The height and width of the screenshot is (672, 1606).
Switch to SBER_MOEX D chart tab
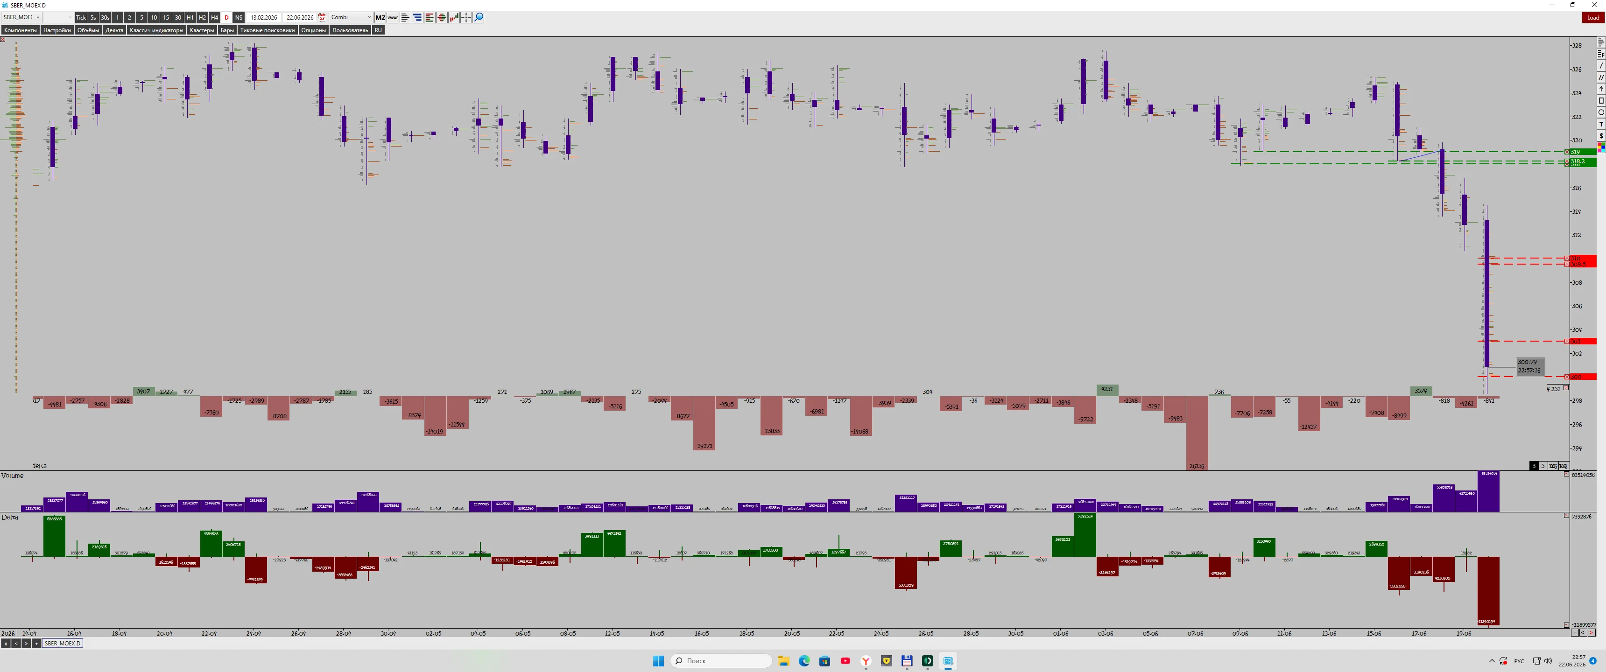63,644
